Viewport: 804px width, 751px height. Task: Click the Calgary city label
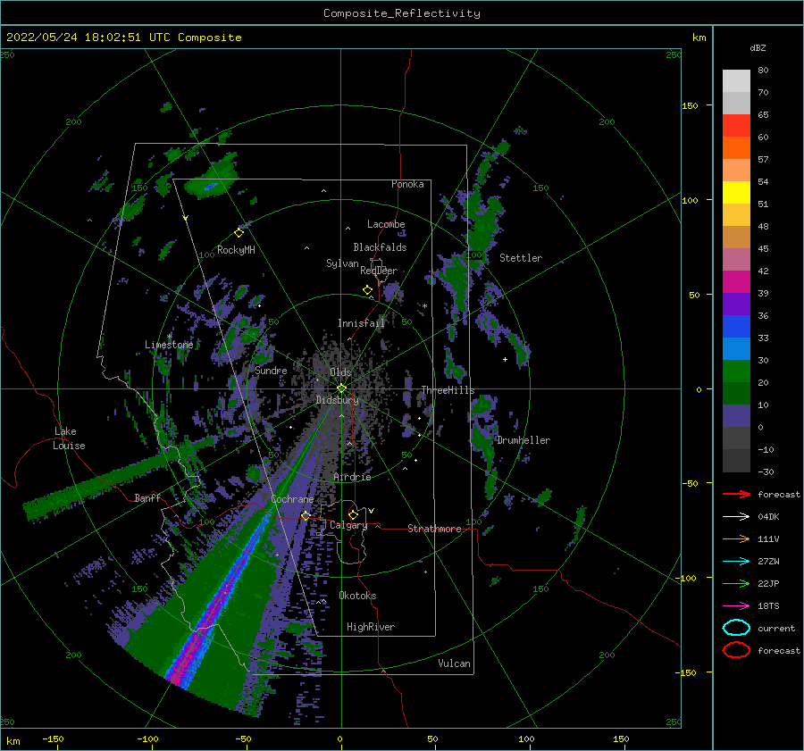pos(348,525)
